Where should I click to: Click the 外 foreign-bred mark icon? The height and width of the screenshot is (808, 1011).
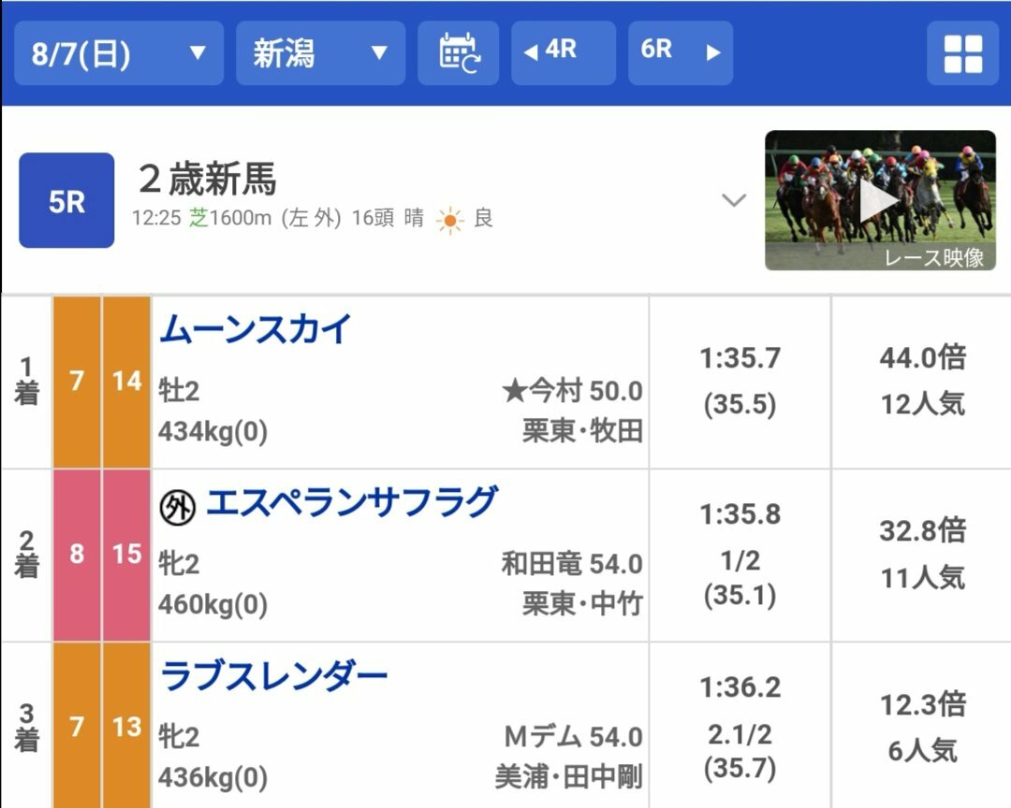[x=177, y=508]
